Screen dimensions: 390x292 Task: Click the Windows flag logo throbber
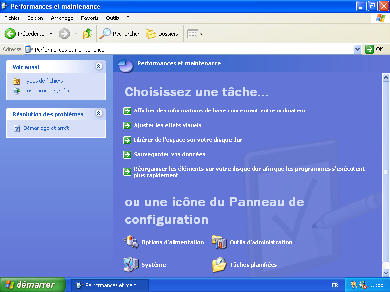(x=381, y=18)
